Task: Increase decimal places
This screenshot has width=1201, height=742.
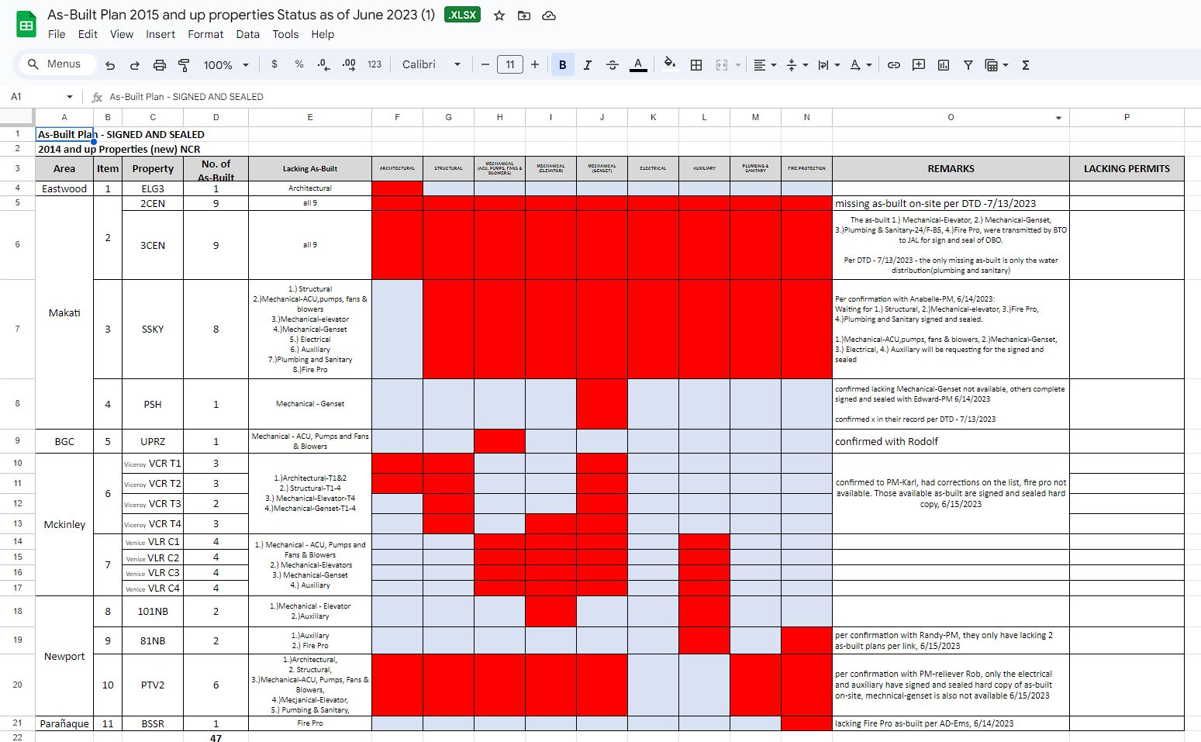Action: [x=349, y=64]
